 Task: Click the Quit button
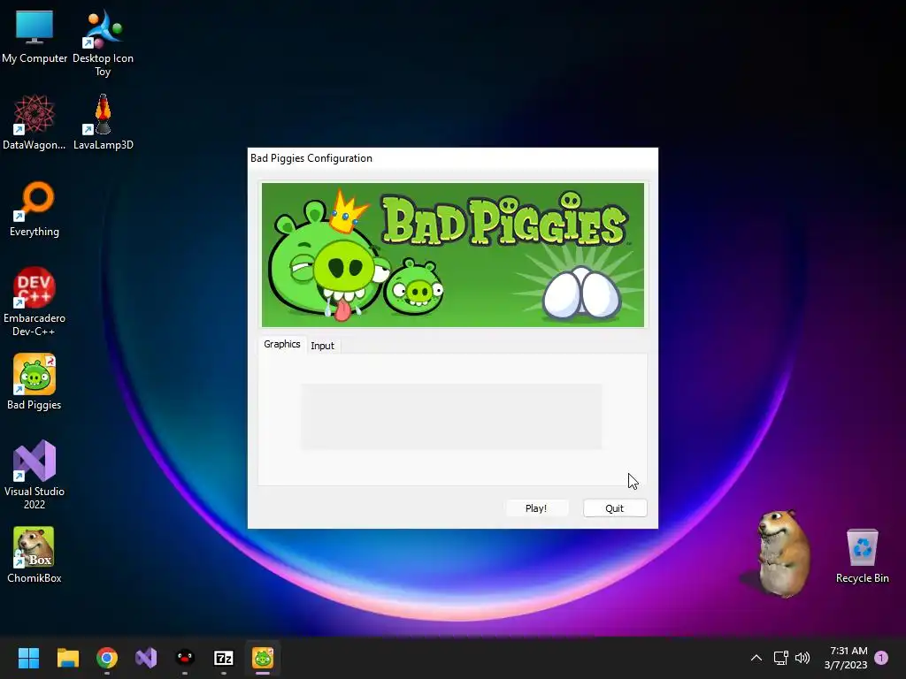coord(615,508)
